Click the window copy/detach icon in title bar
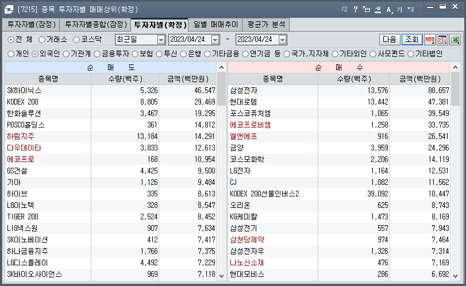 pyautogui.click(x=367, y=10)
